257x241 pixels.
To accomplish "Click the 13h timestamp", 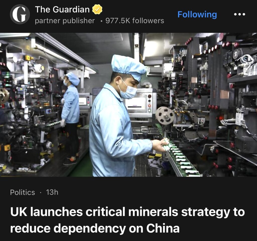I will pos(52,192).
